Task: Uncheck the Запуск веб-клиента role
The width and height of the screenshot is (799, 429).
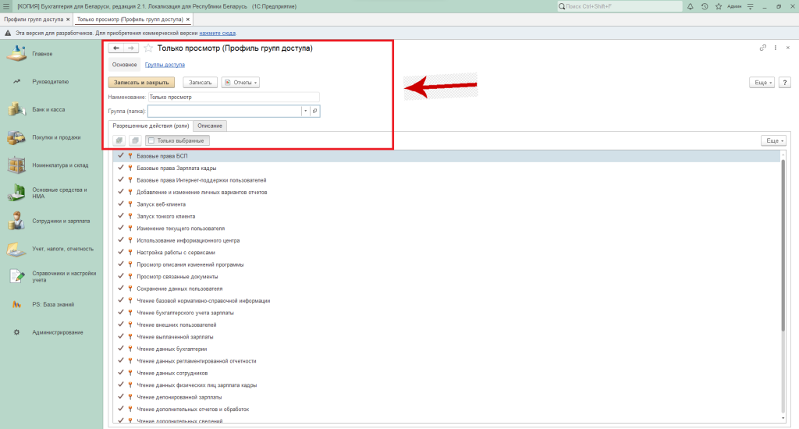Action: (x=121, y=204)
